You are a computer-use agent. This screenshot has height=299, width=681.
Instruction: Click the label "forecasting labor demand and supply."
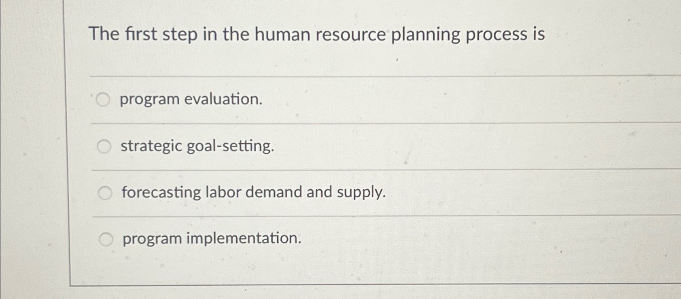click(254, 193)
